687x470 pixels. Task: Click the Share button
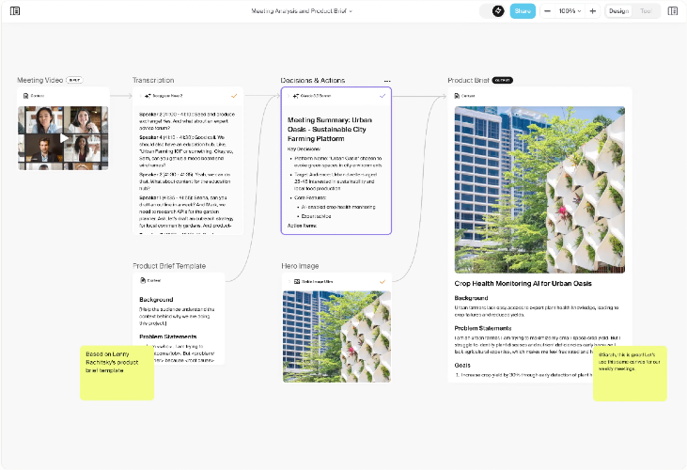click(523, 11)
